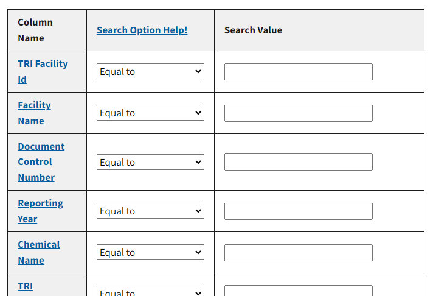Click the Facility Name search value box

[298, 113]
